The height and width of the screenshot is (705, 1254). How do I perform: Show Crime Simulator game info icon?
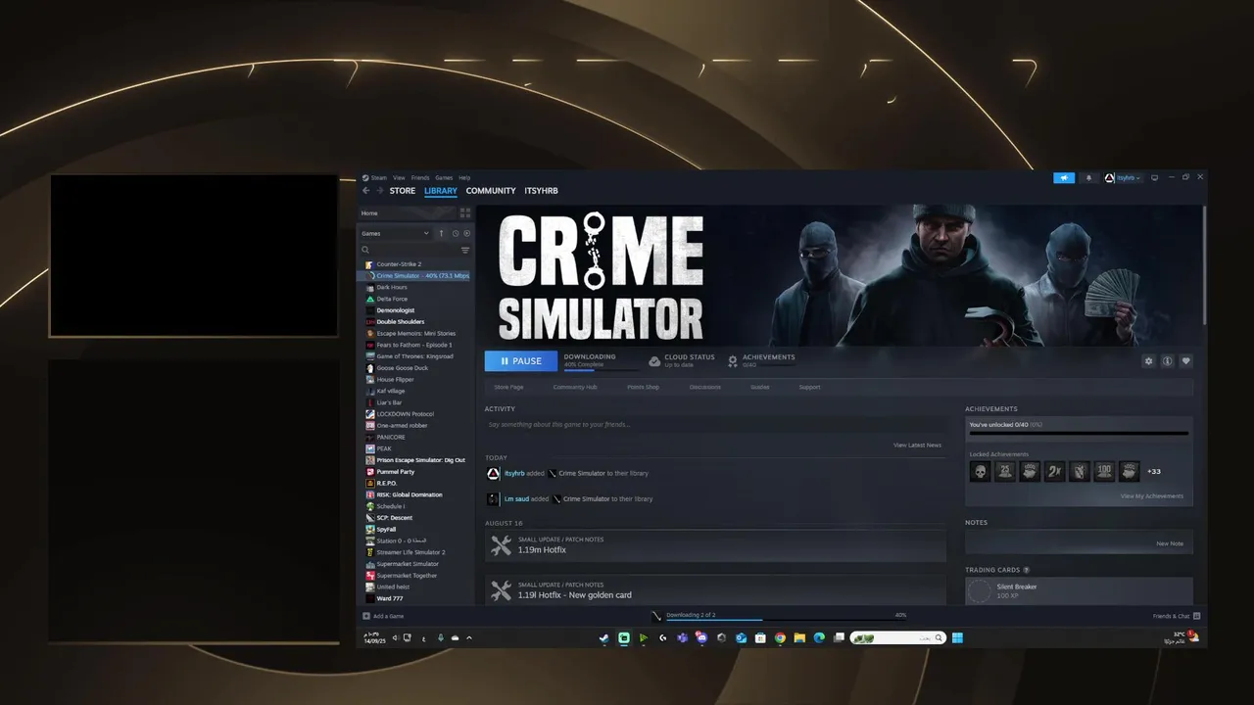click(x=1168, y=361)
